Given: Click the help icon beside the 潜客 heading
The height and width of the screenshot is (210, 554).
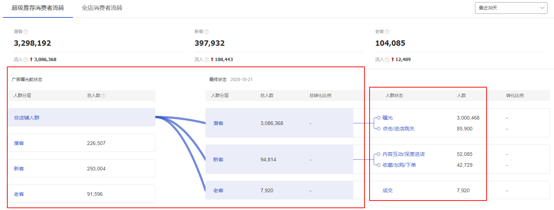Looking at the screenshot, I should pos(26,32).
